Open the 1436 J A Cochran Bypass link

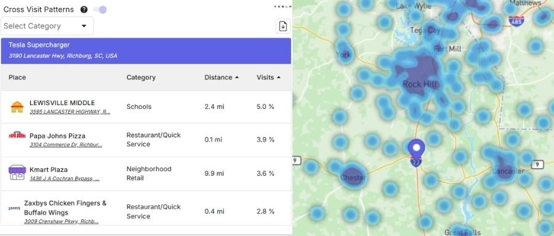[64, 178]
